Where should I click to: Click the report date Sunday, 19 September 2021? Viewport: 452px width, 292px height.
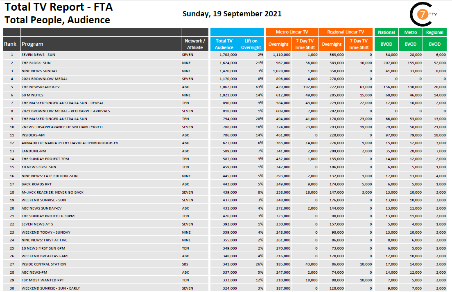(232, 13)
